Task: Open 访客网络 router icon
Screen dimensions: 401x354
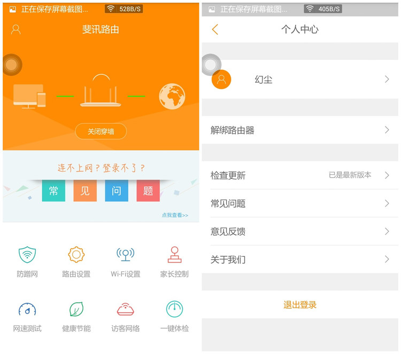Action: click(125, 309)
